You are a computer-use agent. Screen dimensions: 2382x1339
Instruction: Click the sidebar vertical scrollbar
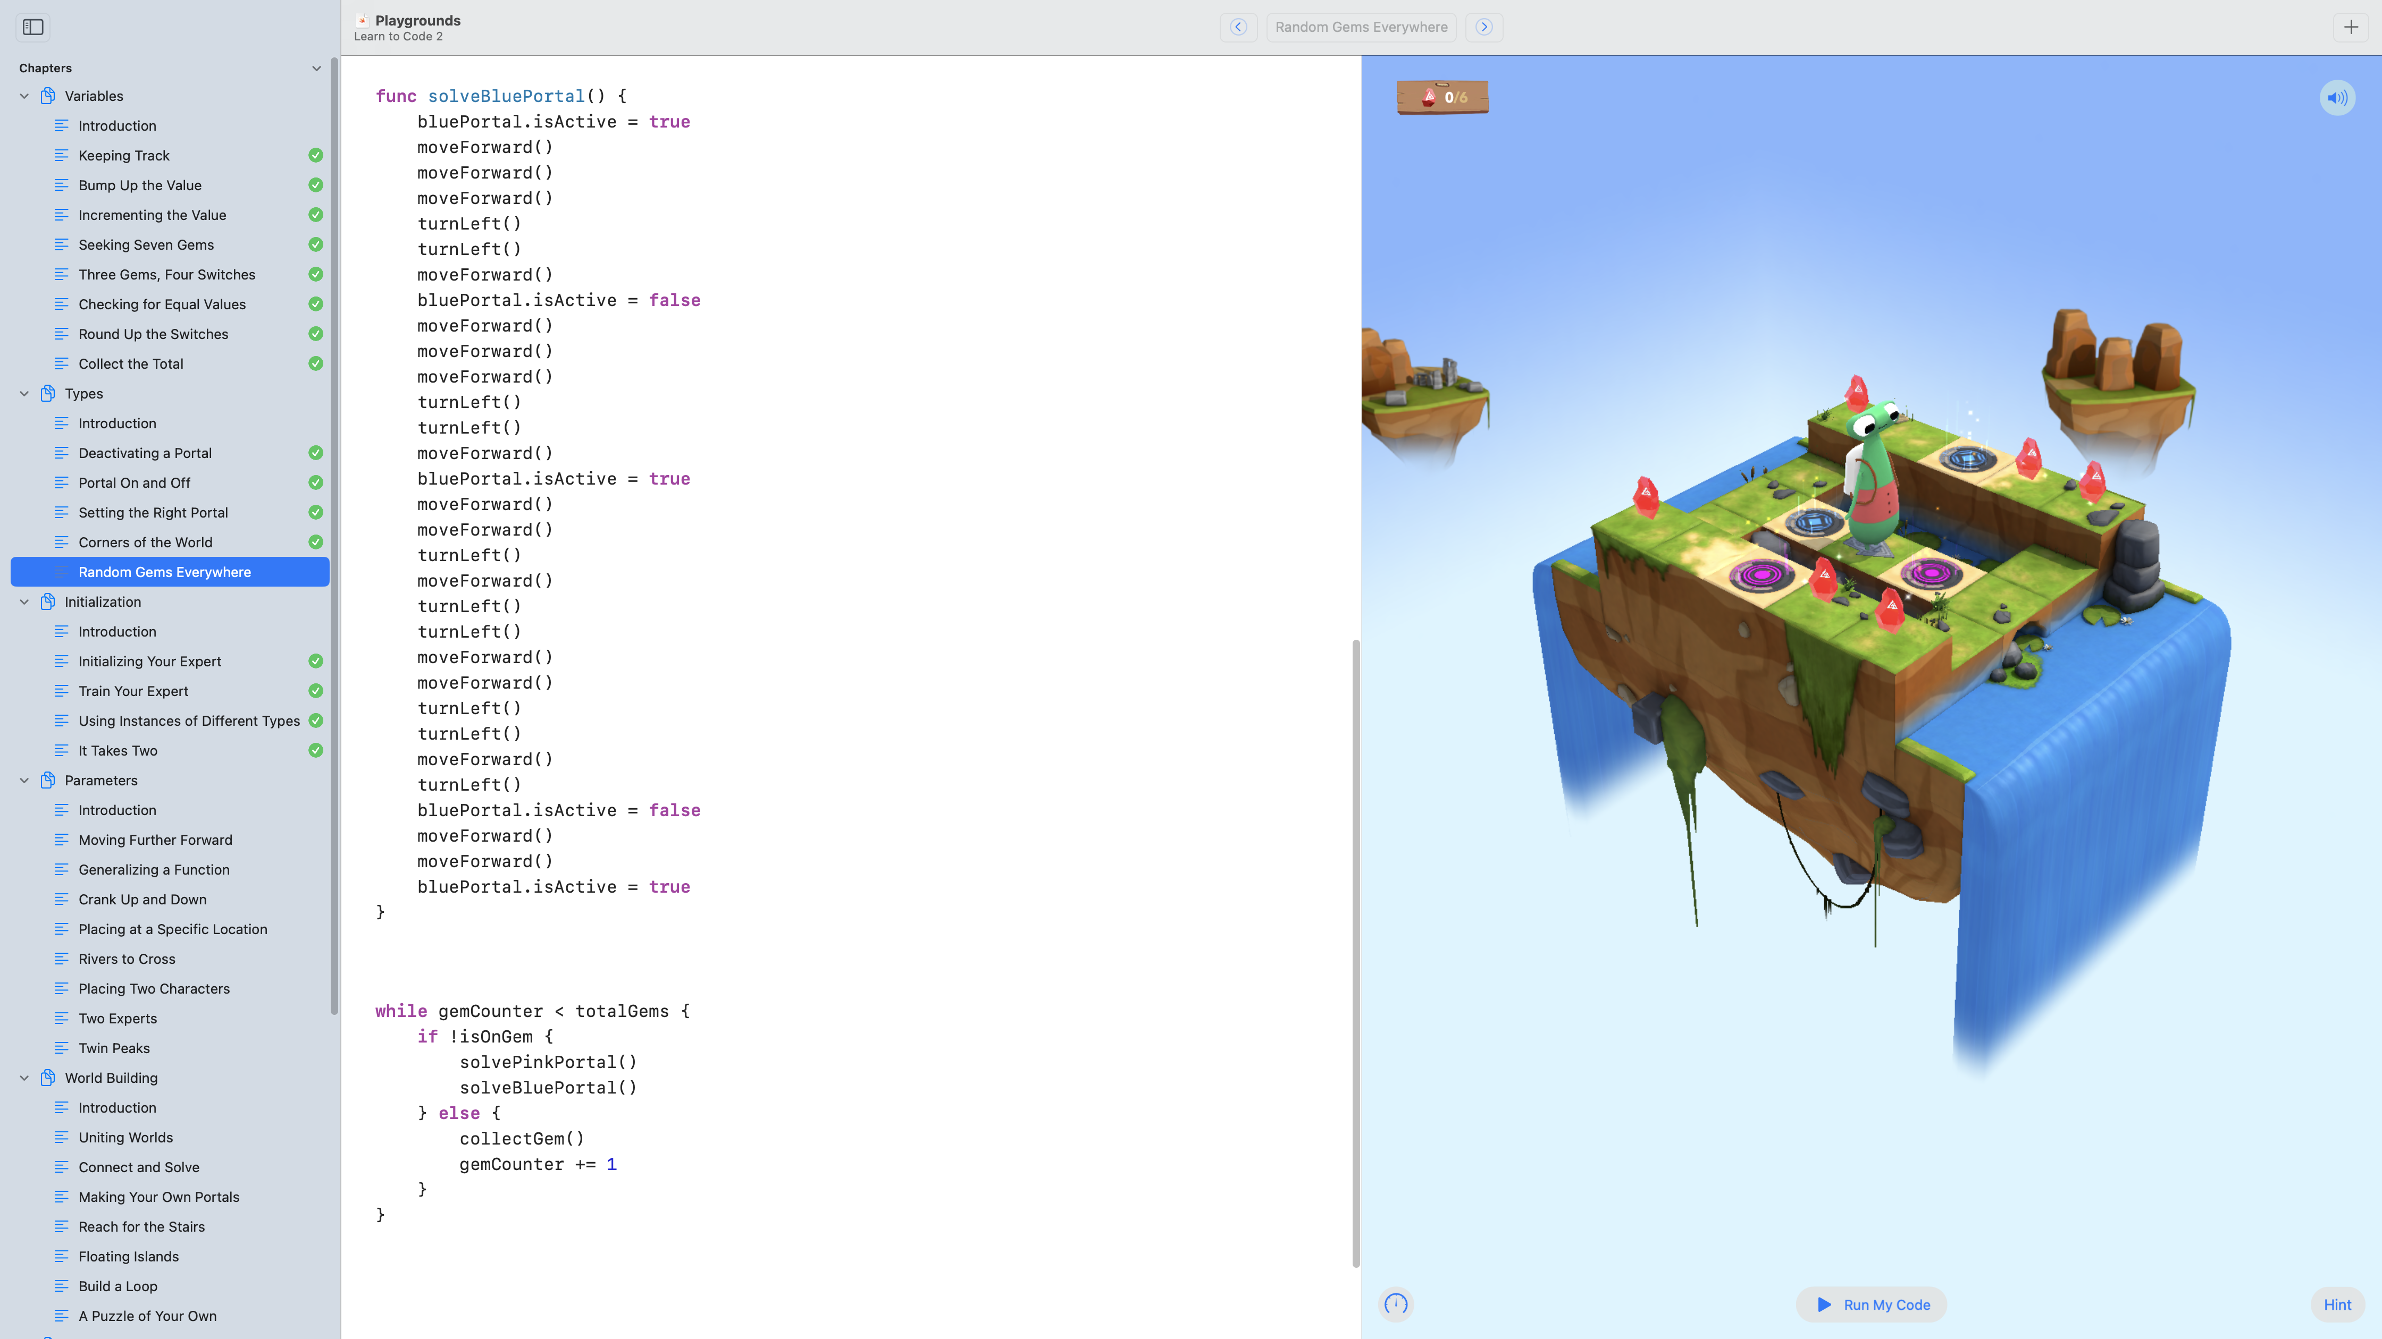334,536
